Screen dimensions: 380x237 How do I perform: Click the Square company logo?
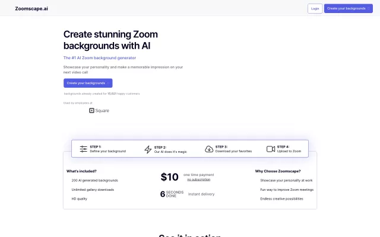click(99, 110)
